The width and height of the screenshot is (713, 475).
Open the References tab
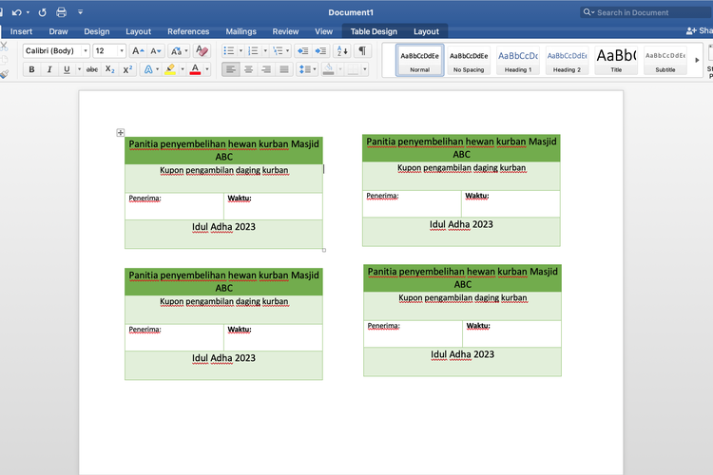[188, 31]
